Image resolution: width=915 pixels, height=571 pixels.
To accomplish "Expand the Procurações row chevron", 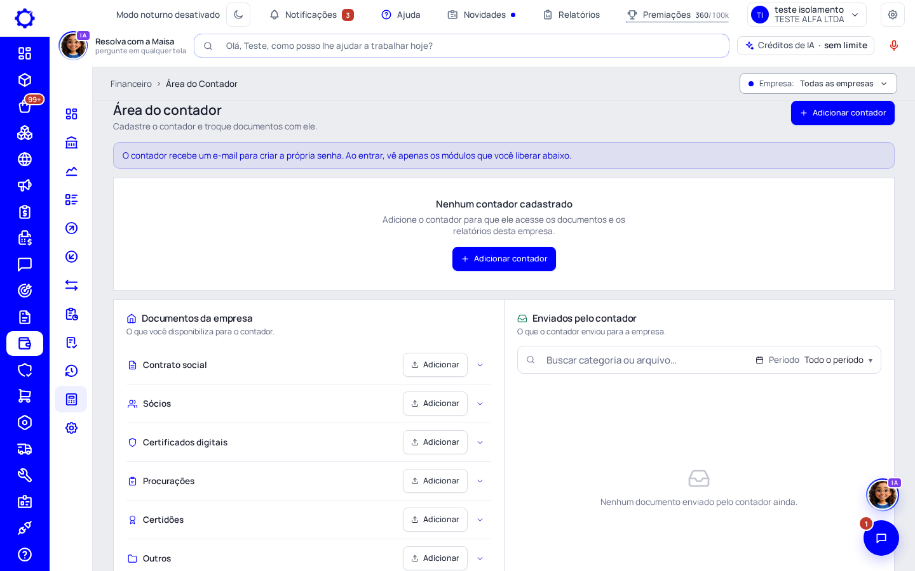I will (x=480, y=481).
